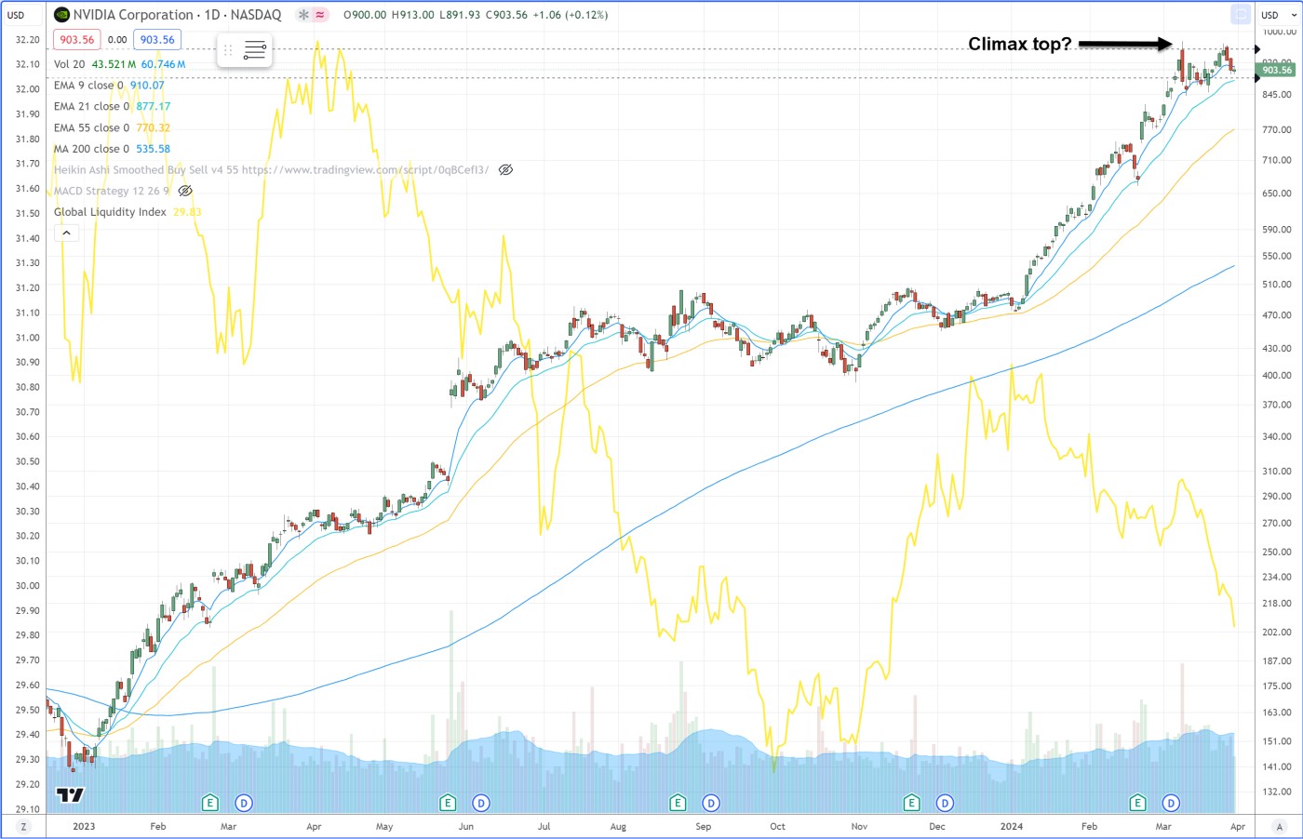Viewport: 1303px width, 839px height.
Task: Click the 400.00 value on right price scale
Action: 1276,376
